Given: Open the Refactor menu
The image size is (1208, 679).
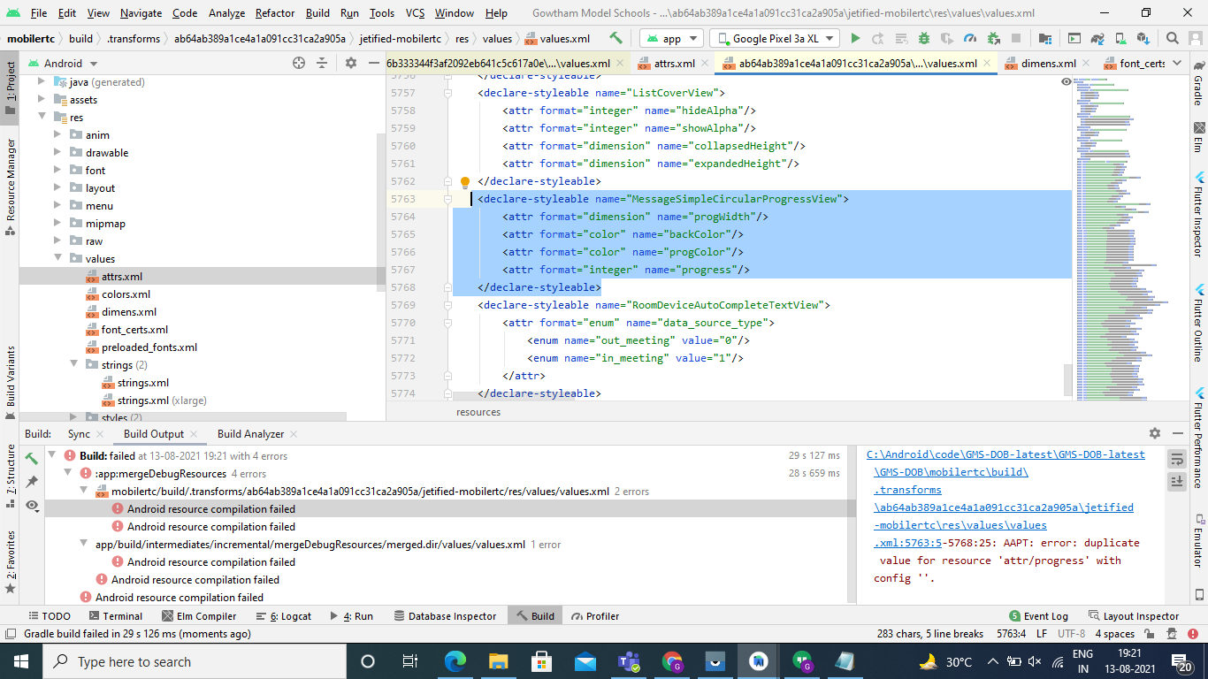Looking at the screenshot, I should click(x=275, y=13).
